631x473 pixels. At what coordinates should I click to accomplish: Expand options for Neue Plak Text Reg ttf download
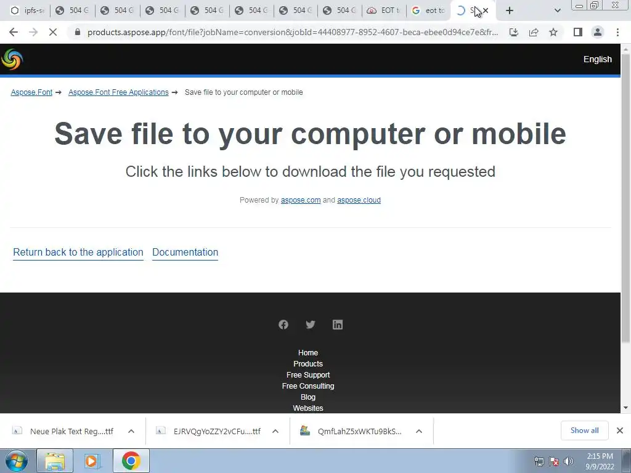[x=131, y=431]
